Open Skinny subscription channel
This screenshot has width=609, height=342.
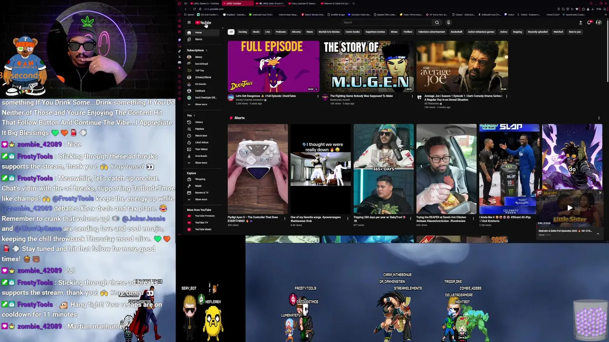click(x=203, y=57)
